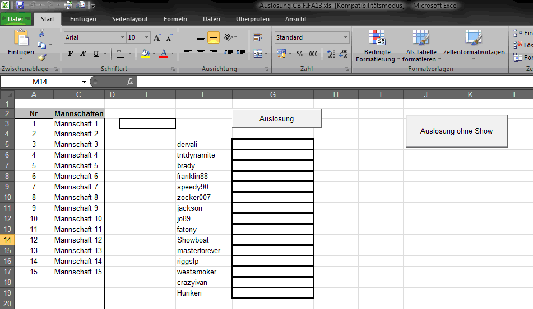Open Zellenformatvorlagen gallery

pyautogui.click(x=474, y=46)
